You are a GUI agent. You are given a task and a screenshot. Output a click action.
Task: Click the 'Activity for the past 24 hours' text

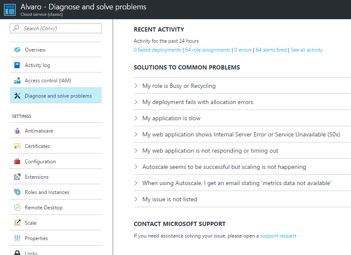166,41
